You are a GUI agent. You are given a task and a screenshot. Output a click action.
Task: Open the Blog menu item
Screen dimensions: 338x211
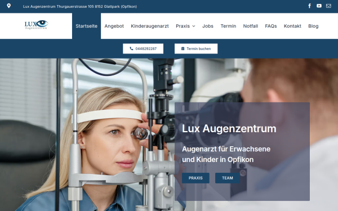point(313,26)
